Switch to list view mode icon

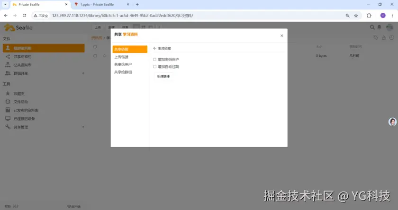[136, 27]
